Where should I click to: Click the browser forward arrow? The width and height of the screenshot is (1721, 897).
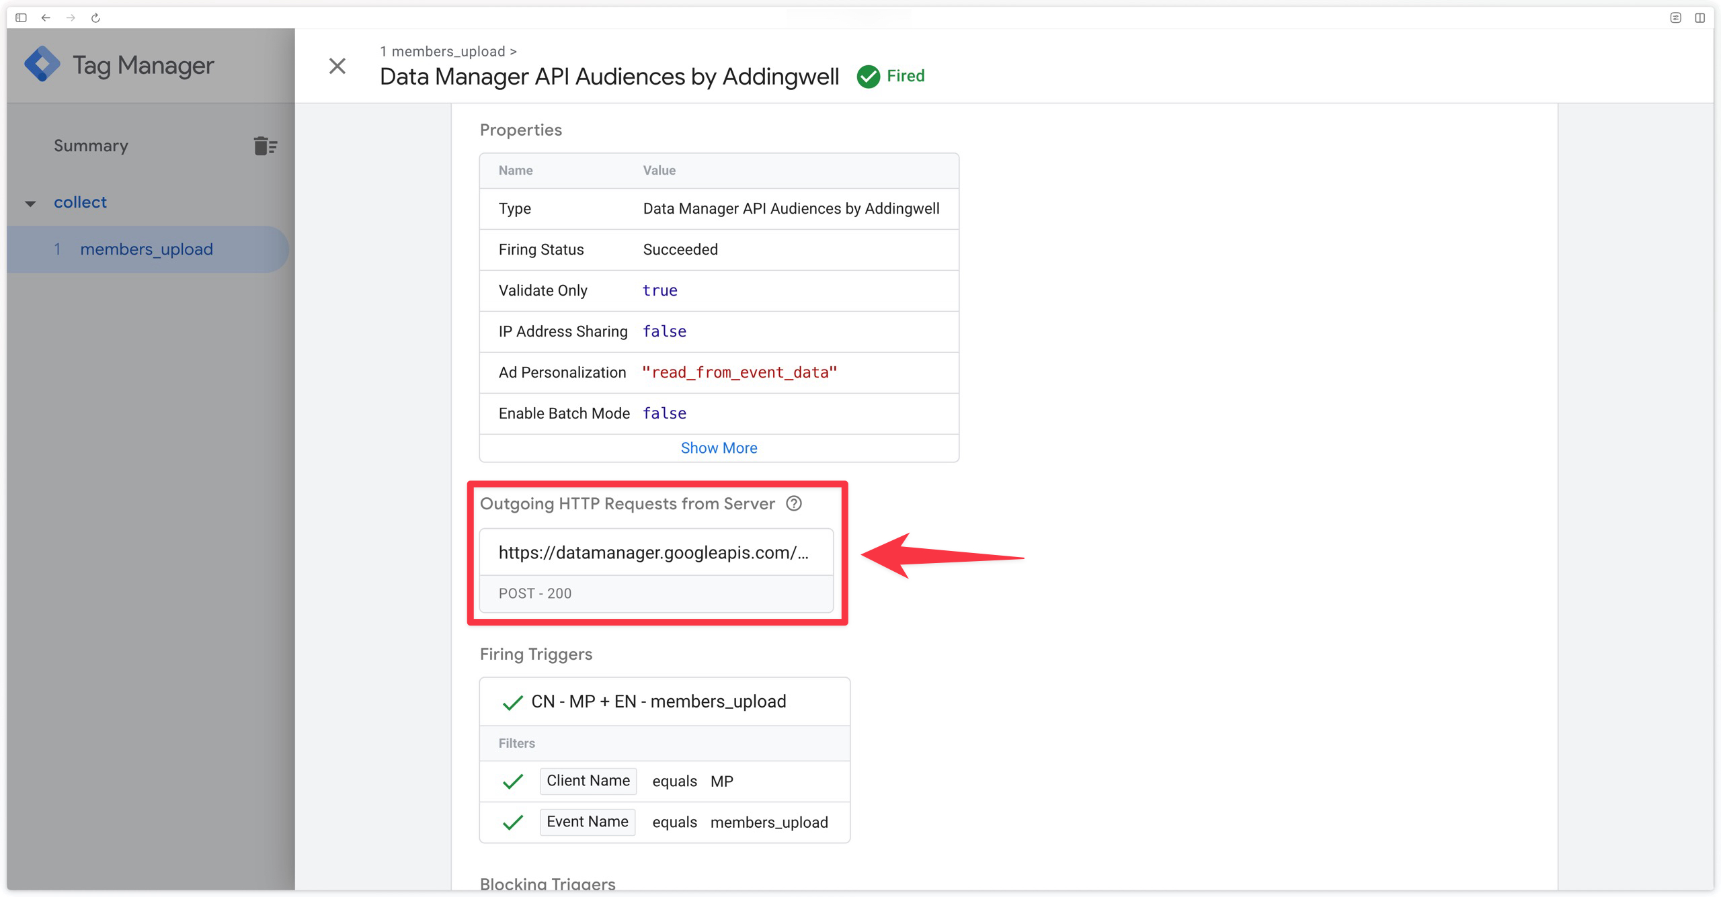71,17
